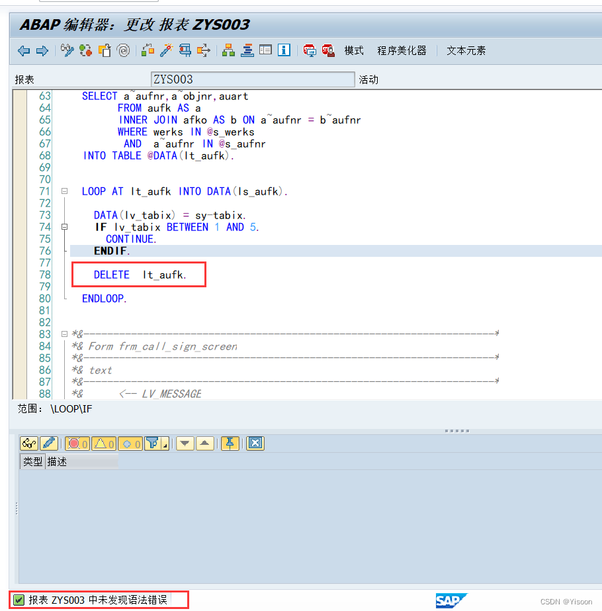Collapse the LOOP block at line 71
Viewport: 602px width, 611px height.
click(65, 191)
